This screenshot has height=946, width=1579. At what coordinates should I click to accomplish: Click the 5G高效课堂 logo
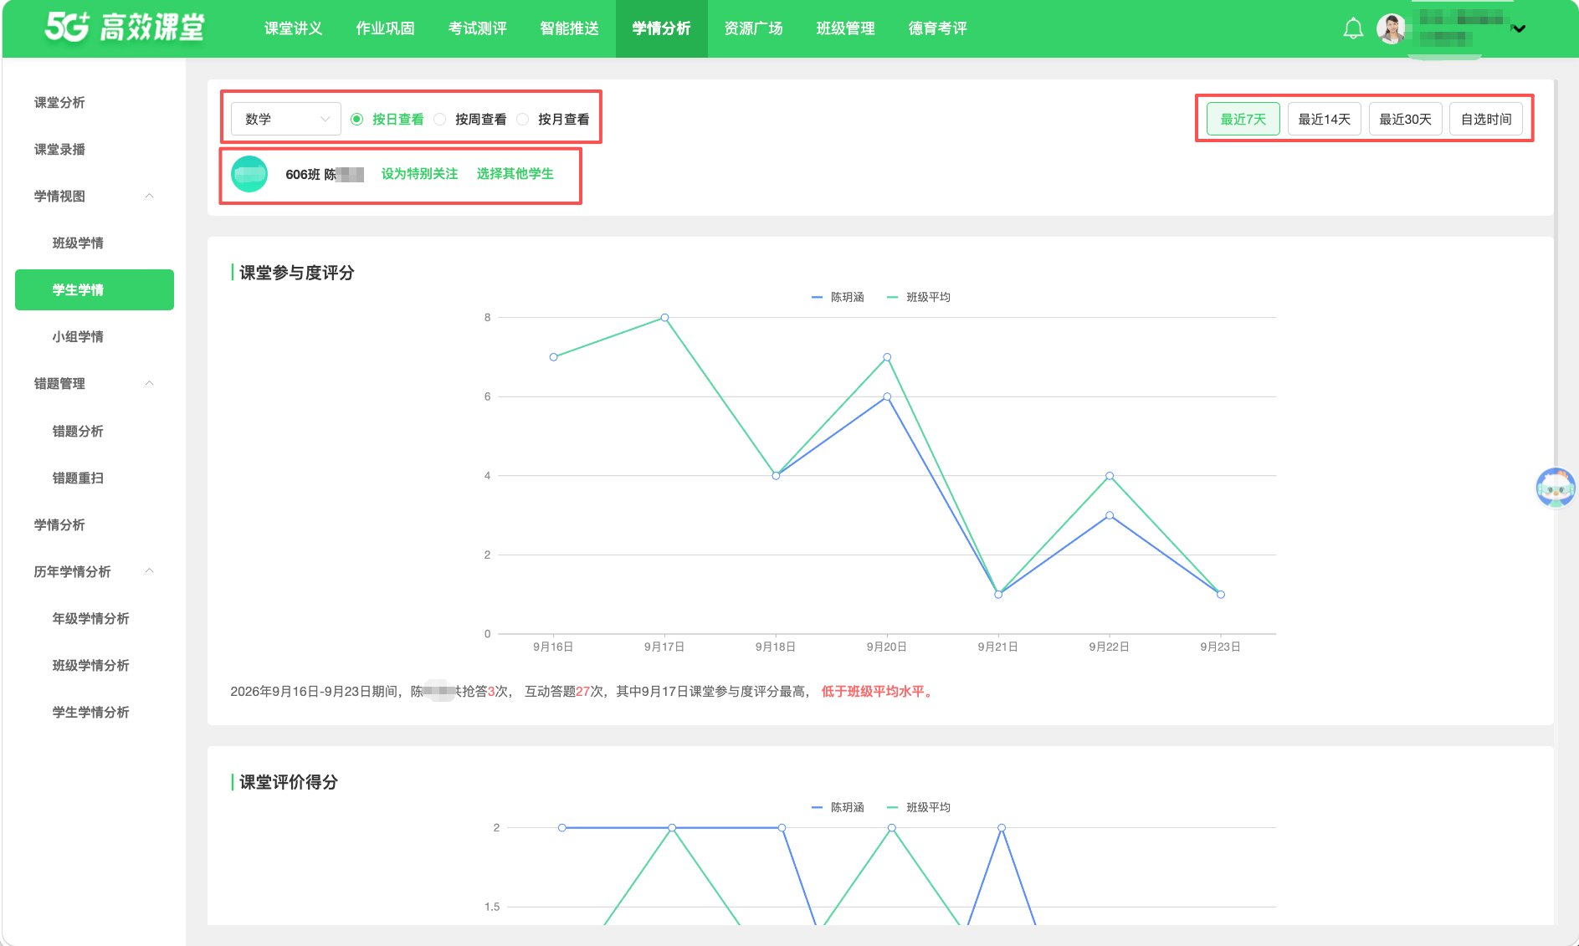coord(125,28)
